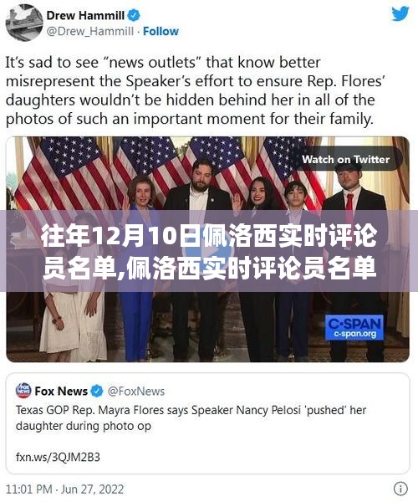Open the Fox News avatar logo

[23, 391]
